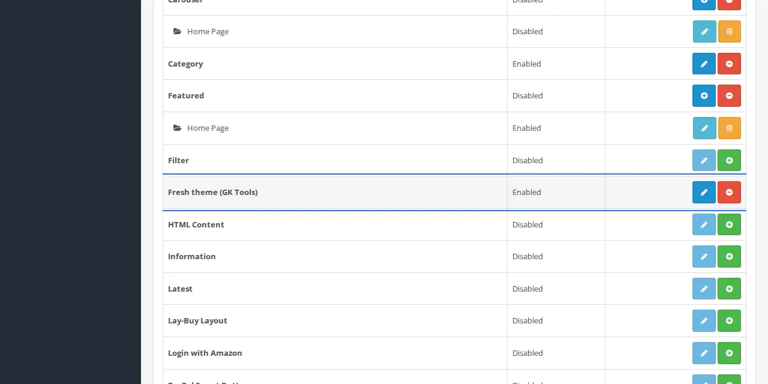Delete the Home Page module with Disabled status

730,32
